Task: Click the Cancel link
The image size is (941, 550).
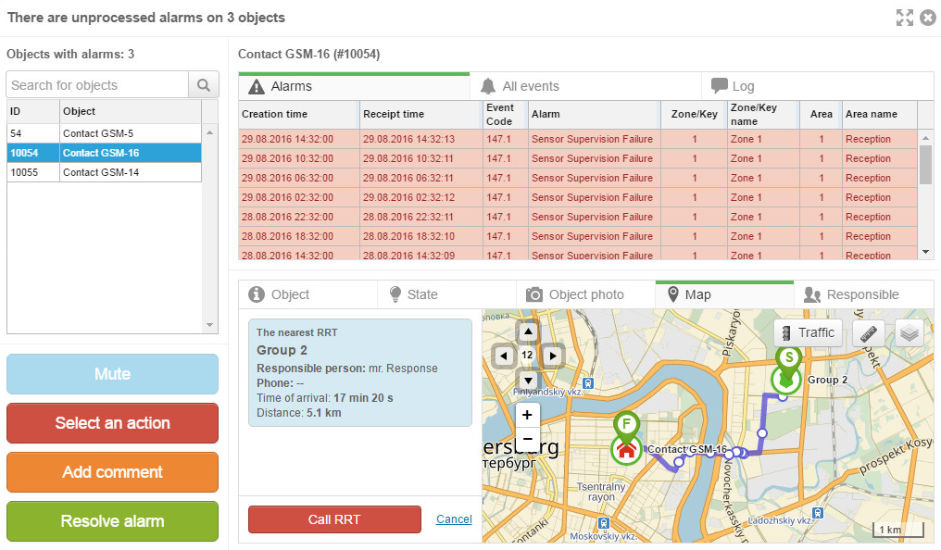Action: click(454, 519)
